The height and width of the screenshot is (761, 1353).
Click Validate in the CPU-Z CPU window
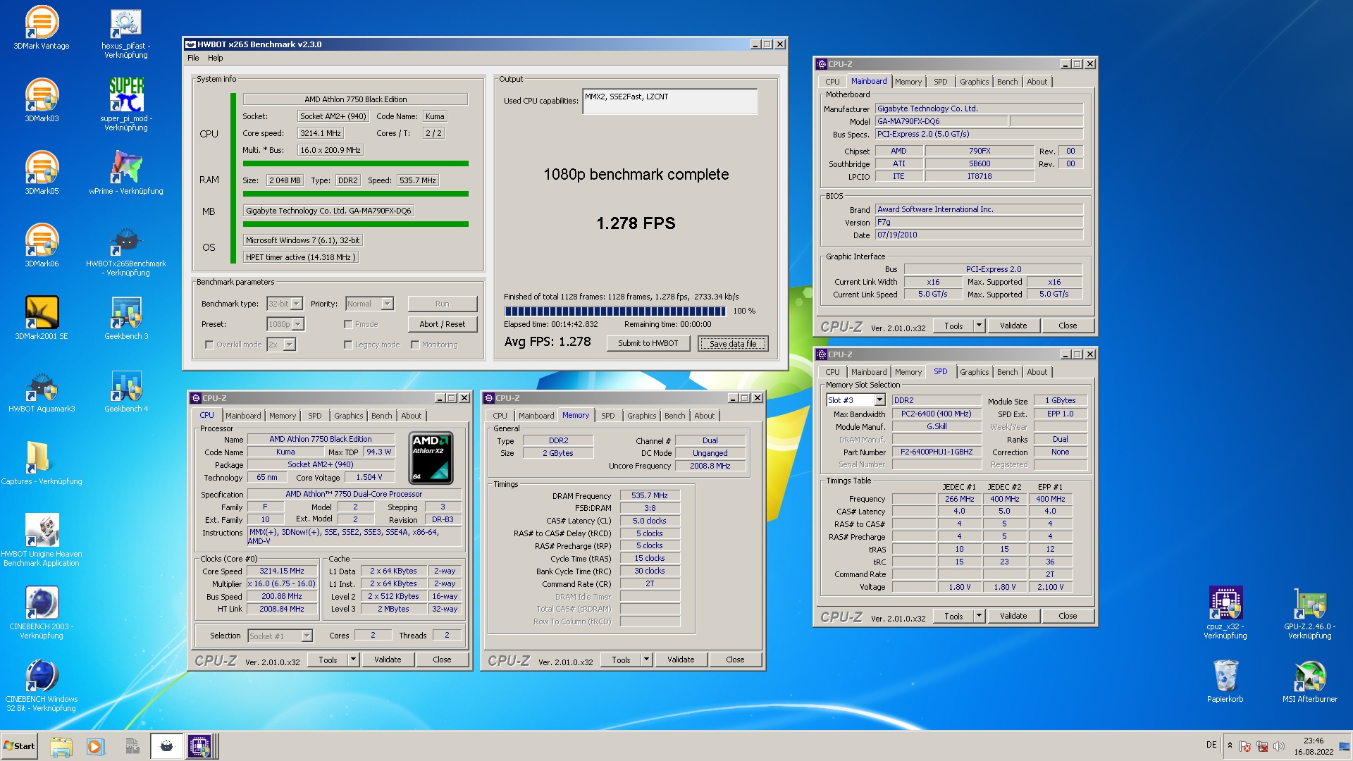[x=388, y=660]
